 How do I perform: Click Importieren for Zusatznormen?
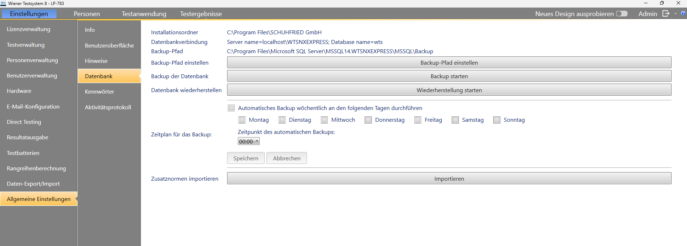point(449,179)
